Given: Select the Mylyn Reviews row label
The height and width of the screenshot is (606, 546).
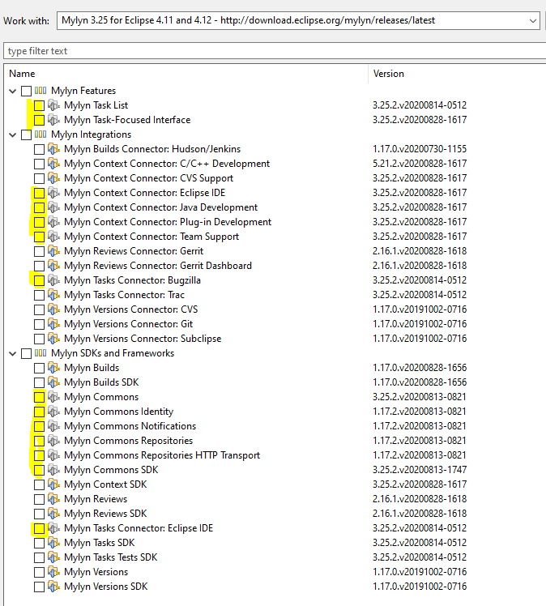Looking at the screenshot, I should click(96, 499).
